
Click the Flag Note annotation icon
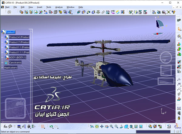coord(179,89)
